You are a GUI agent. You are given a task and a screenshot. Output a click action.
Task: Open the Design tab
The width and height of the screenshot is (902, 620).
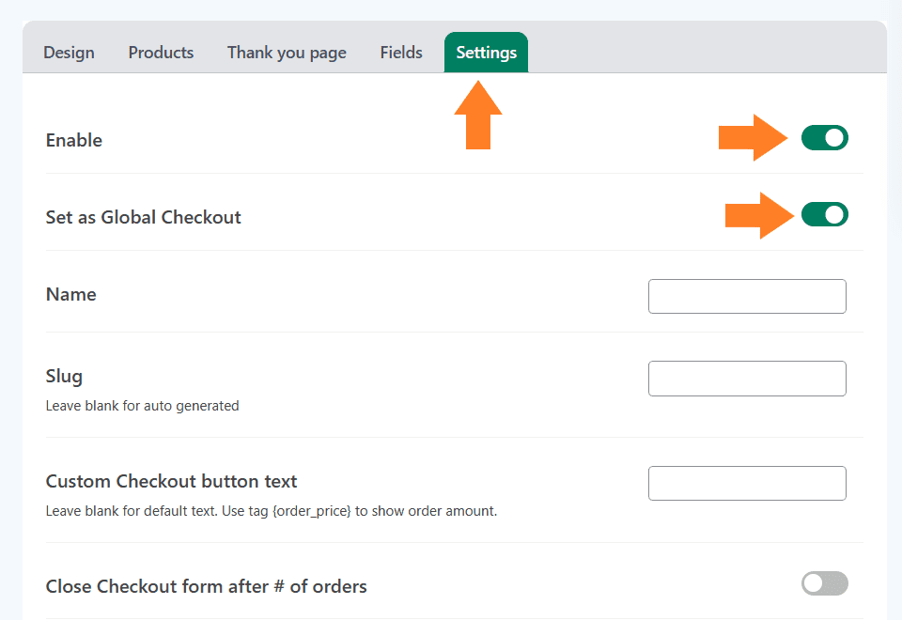pyautogui.click(x=69, y=53)
